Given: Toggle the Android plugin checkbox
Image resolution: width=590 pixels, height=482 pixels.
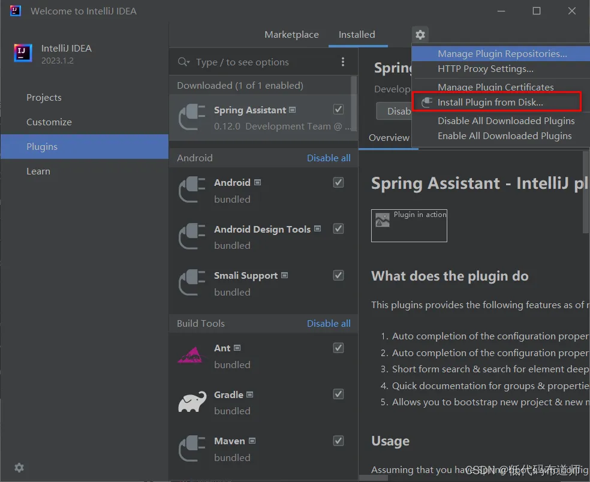Looking at the screenshot, I should [338, 182].
